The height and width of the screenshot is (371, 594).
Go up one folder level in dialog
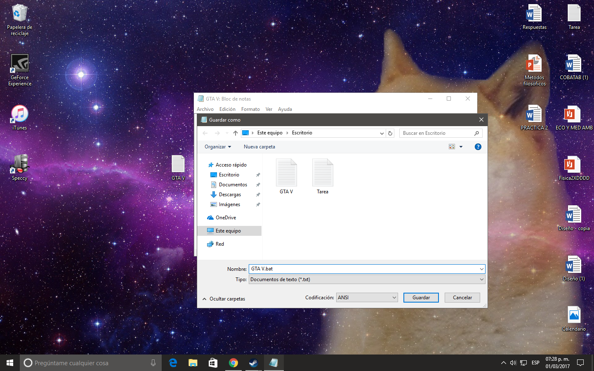pos(236,133)
